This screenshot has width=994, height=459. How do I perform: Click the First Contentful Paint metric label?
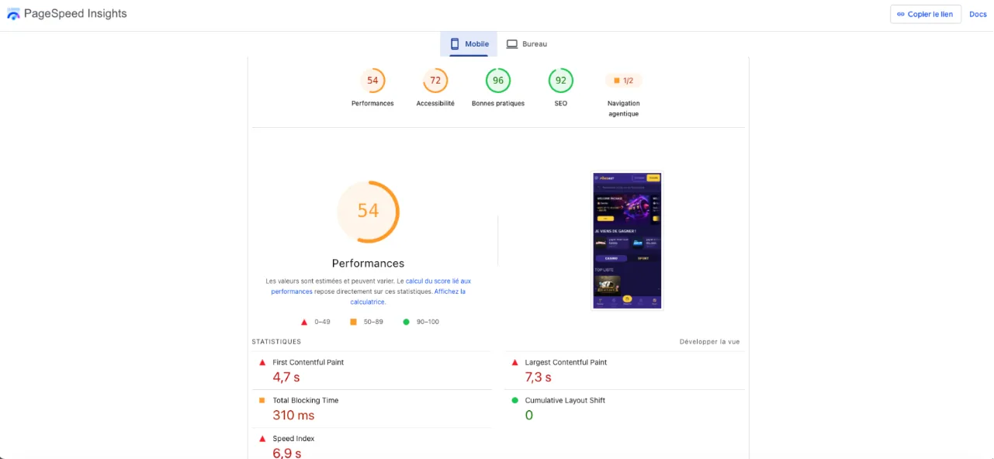click(x=308, y=362)
